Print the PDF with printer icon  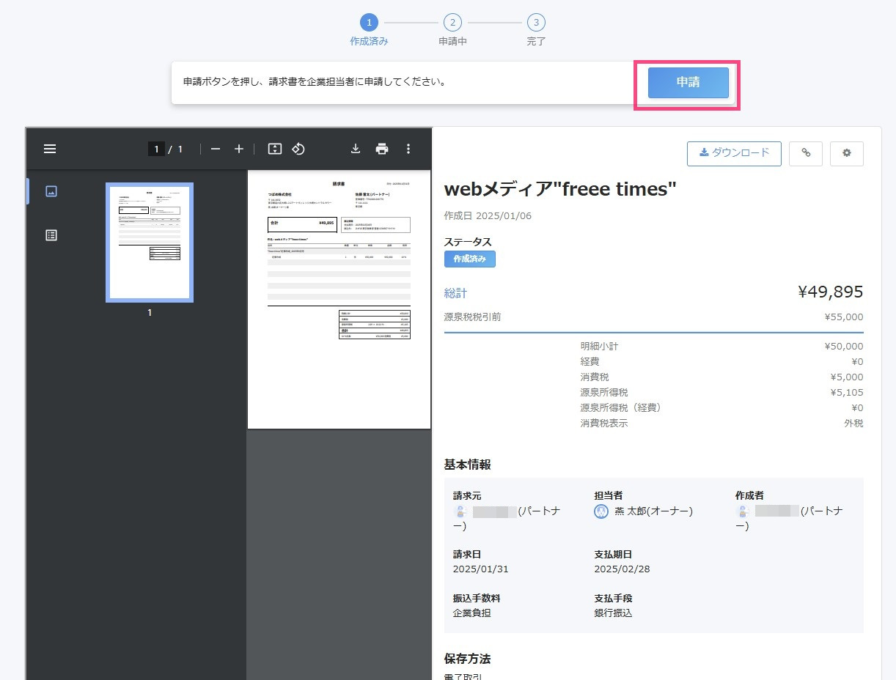click(382, 149)
